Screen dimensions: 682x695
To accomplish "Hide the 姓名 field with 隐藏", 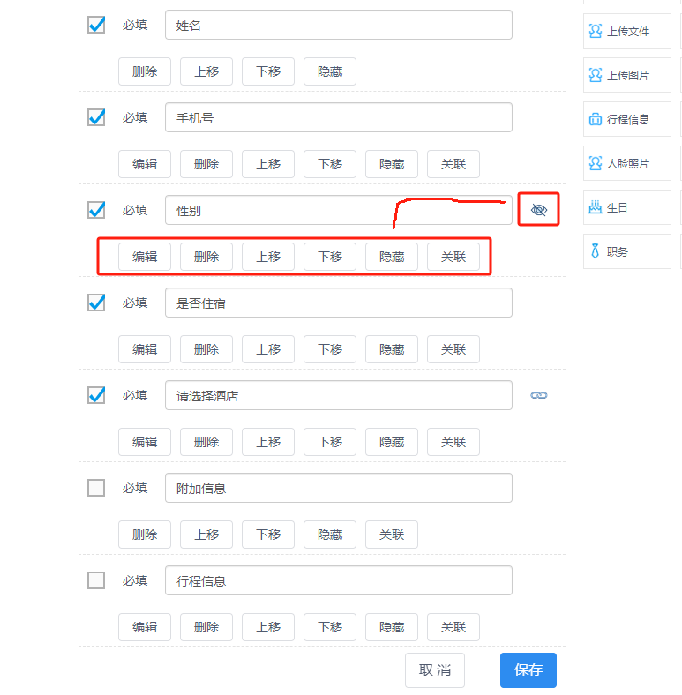I will [330, 71].
